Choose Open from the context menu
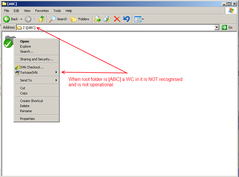 coord(37,41)
